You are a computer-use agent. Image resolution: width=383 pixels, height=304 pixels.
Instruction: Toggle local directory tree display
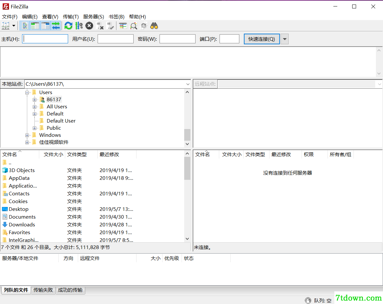tap(35, 26)
